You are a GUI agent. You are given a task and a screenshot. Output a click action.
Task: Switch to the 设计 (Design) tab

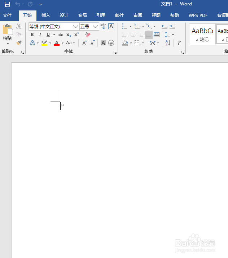pos(64,15)
